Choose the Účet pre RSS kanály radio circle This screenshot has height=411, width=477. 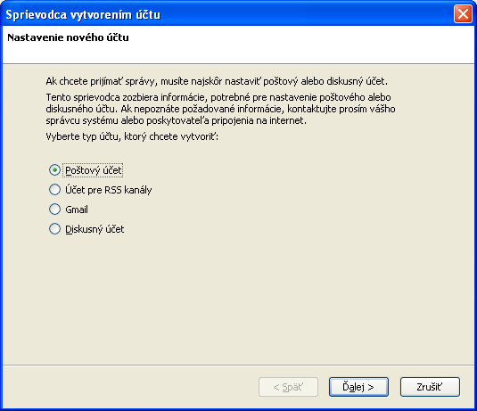[x=54, y=190]
